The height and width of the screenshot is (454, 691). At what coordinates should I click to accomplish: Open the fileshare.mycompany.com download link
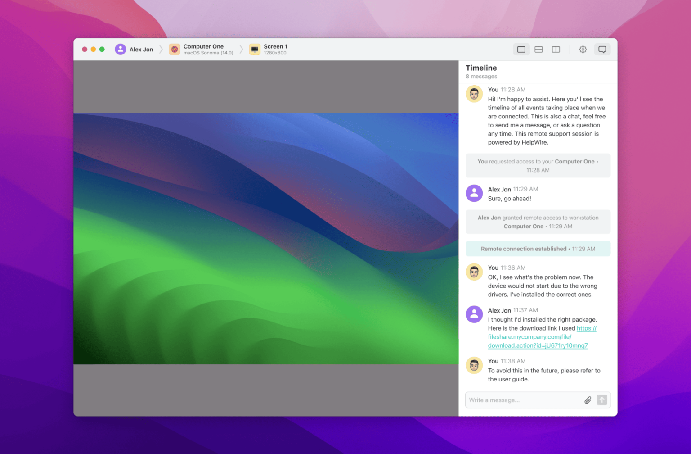pos(529,337)
